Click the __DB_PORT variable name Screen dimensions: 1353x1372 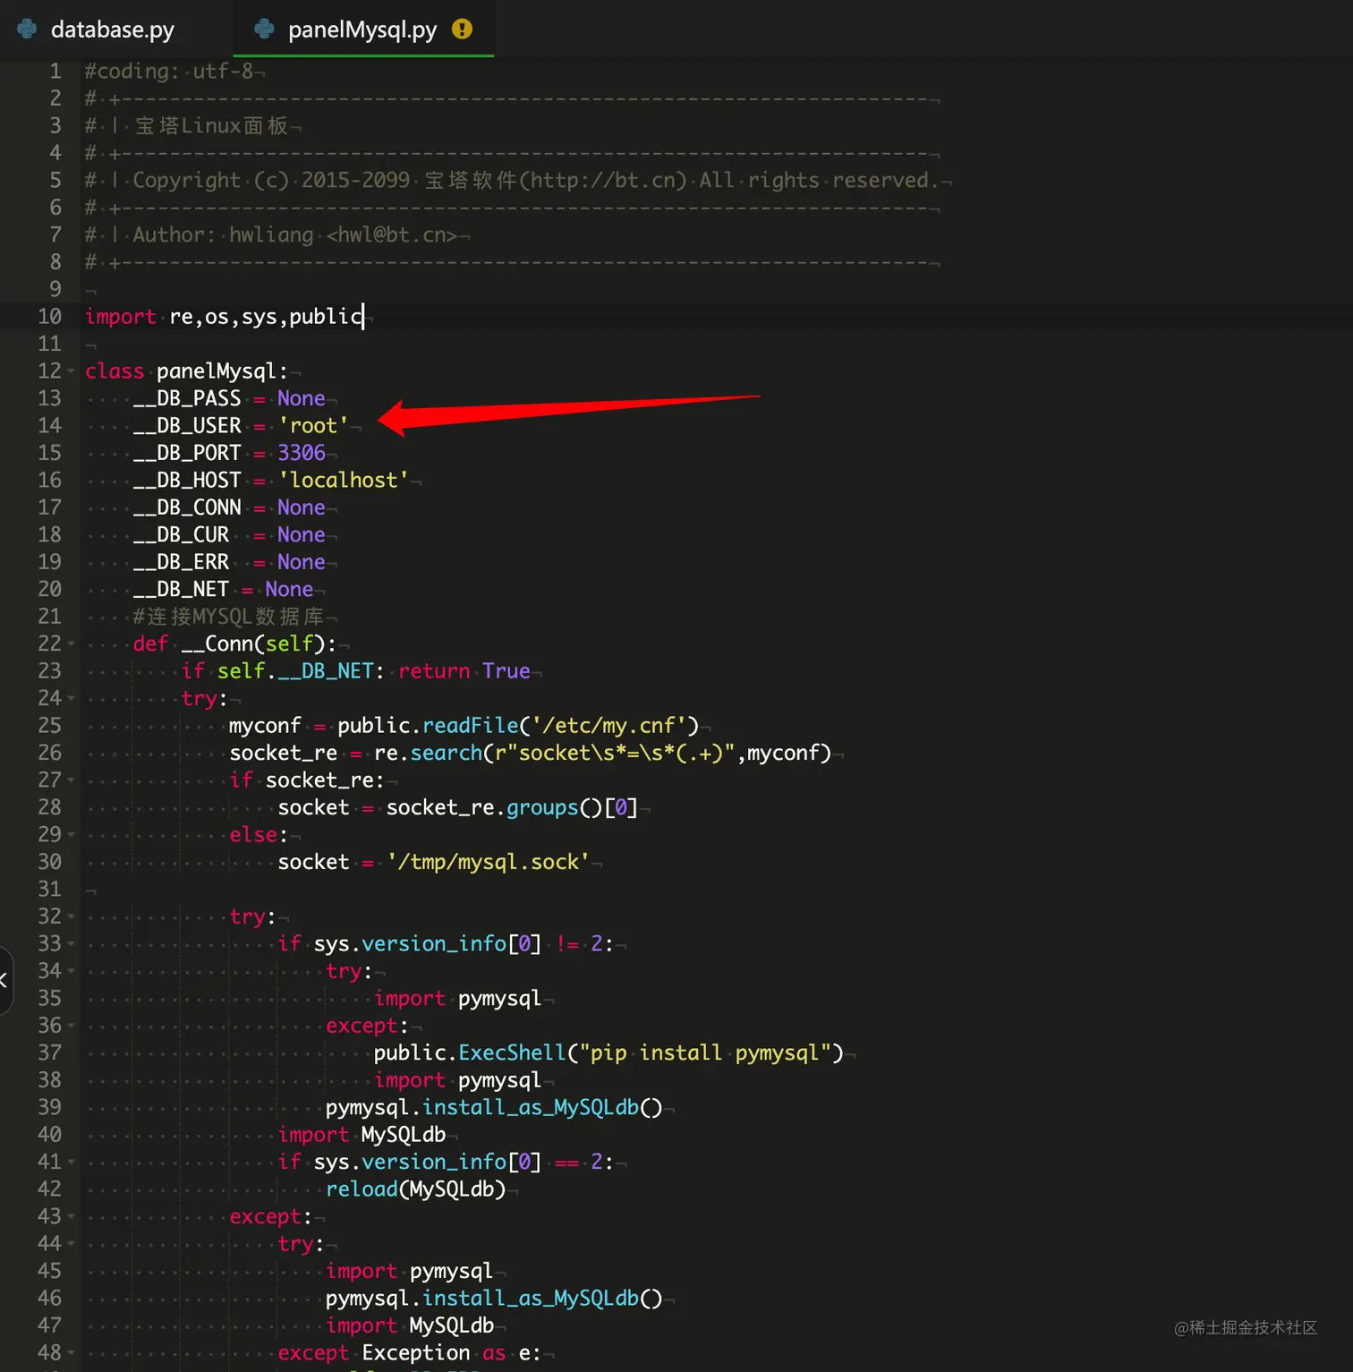(x=187, y=453)
